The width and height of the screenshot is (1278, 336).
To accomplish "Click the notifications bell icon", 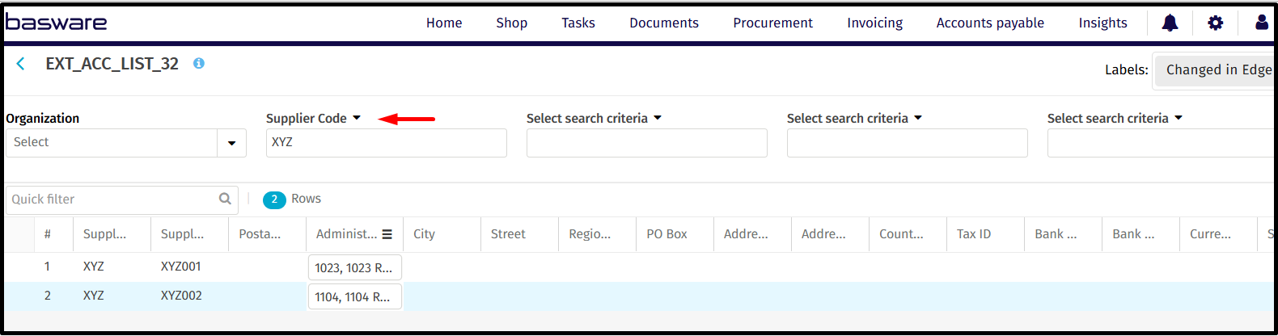I will pyautogui.click(x=1170, y=23).
